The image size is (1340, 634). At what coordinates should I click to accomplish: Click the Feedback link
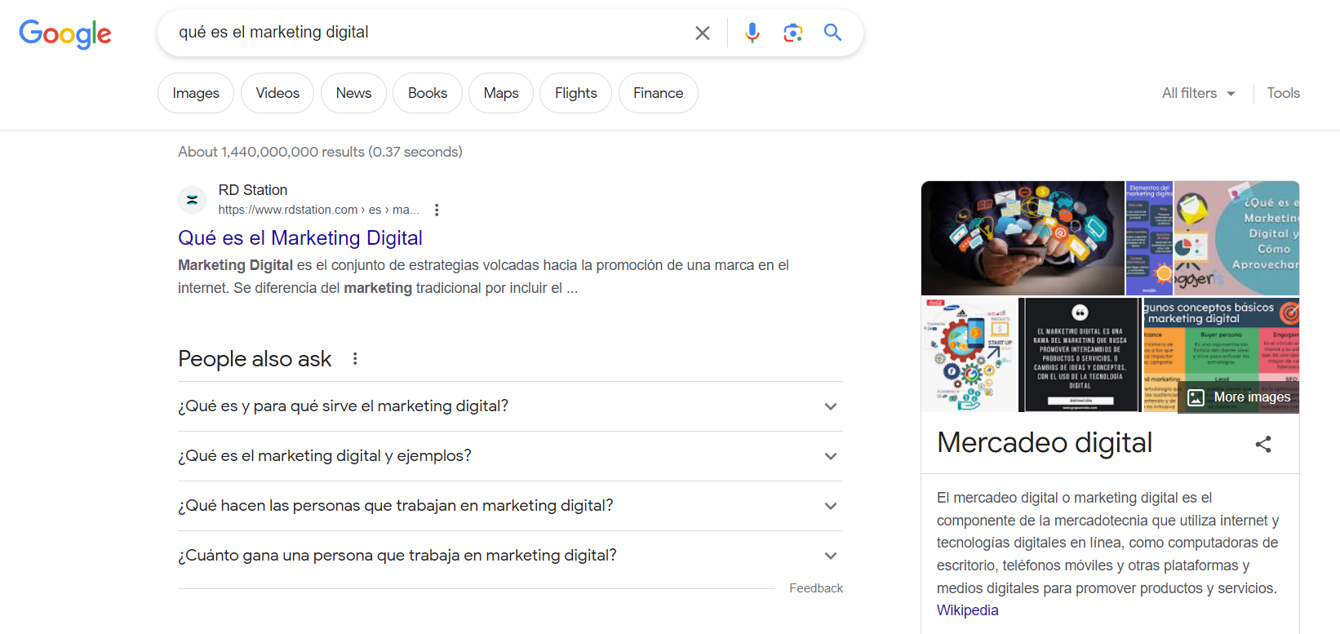pyautogui.click(x=816, y=588)
